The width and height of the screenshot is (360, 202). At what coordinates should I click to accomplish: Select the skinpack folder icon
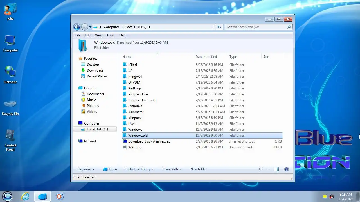point(125,118)
